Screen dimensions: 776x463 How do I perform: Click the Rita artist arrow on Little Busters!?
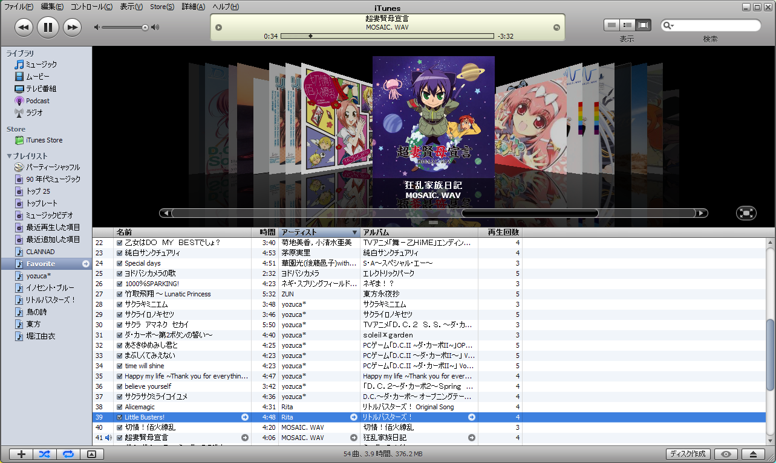click(354, 417)
